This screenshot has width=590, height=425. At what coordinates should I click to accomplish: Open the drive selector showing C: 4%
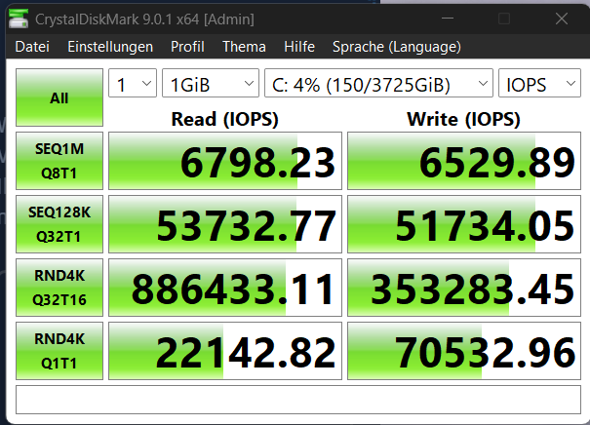point(379,83)
